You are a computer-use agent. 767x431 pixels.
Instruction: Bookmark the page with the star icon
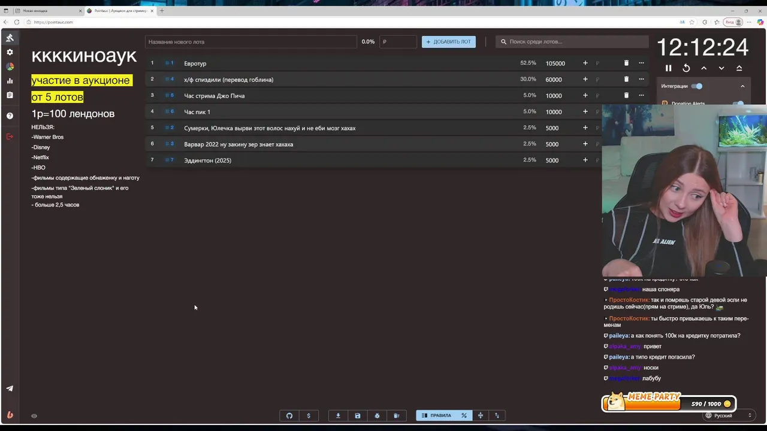click(x=692, y=22)
